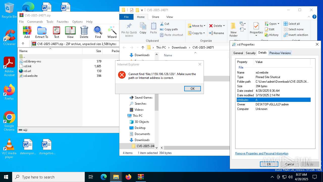
Task: Click Invert selection in the ribbon
Action: (296, 35)
